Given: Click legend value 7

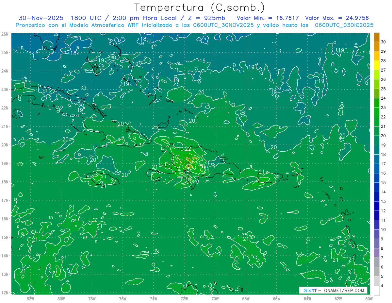Looking at the screenshot, I should pyautogui.click(x=382, y=258).
